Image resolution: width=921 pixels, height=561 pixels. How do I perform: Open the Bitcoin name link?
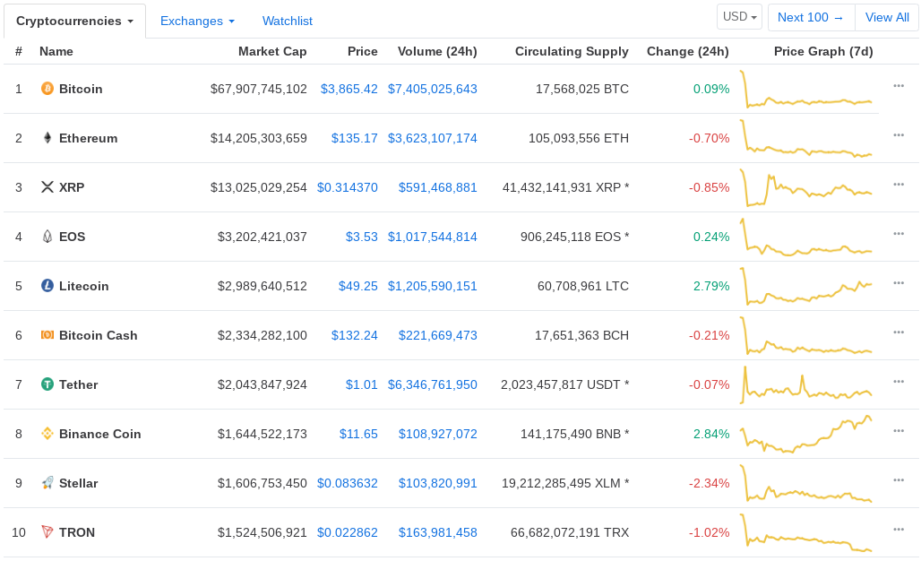[x=81, y=89]
